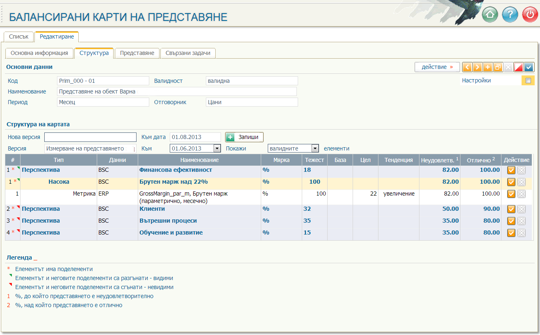This screenshot has height=335, width=540.
Task: Open help with the question mark icon
Action: (510, 15)
